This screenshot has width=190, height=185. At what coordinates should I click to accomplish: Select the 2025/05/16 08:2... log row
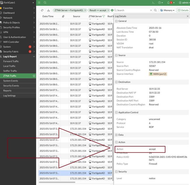tap(75, 24)
